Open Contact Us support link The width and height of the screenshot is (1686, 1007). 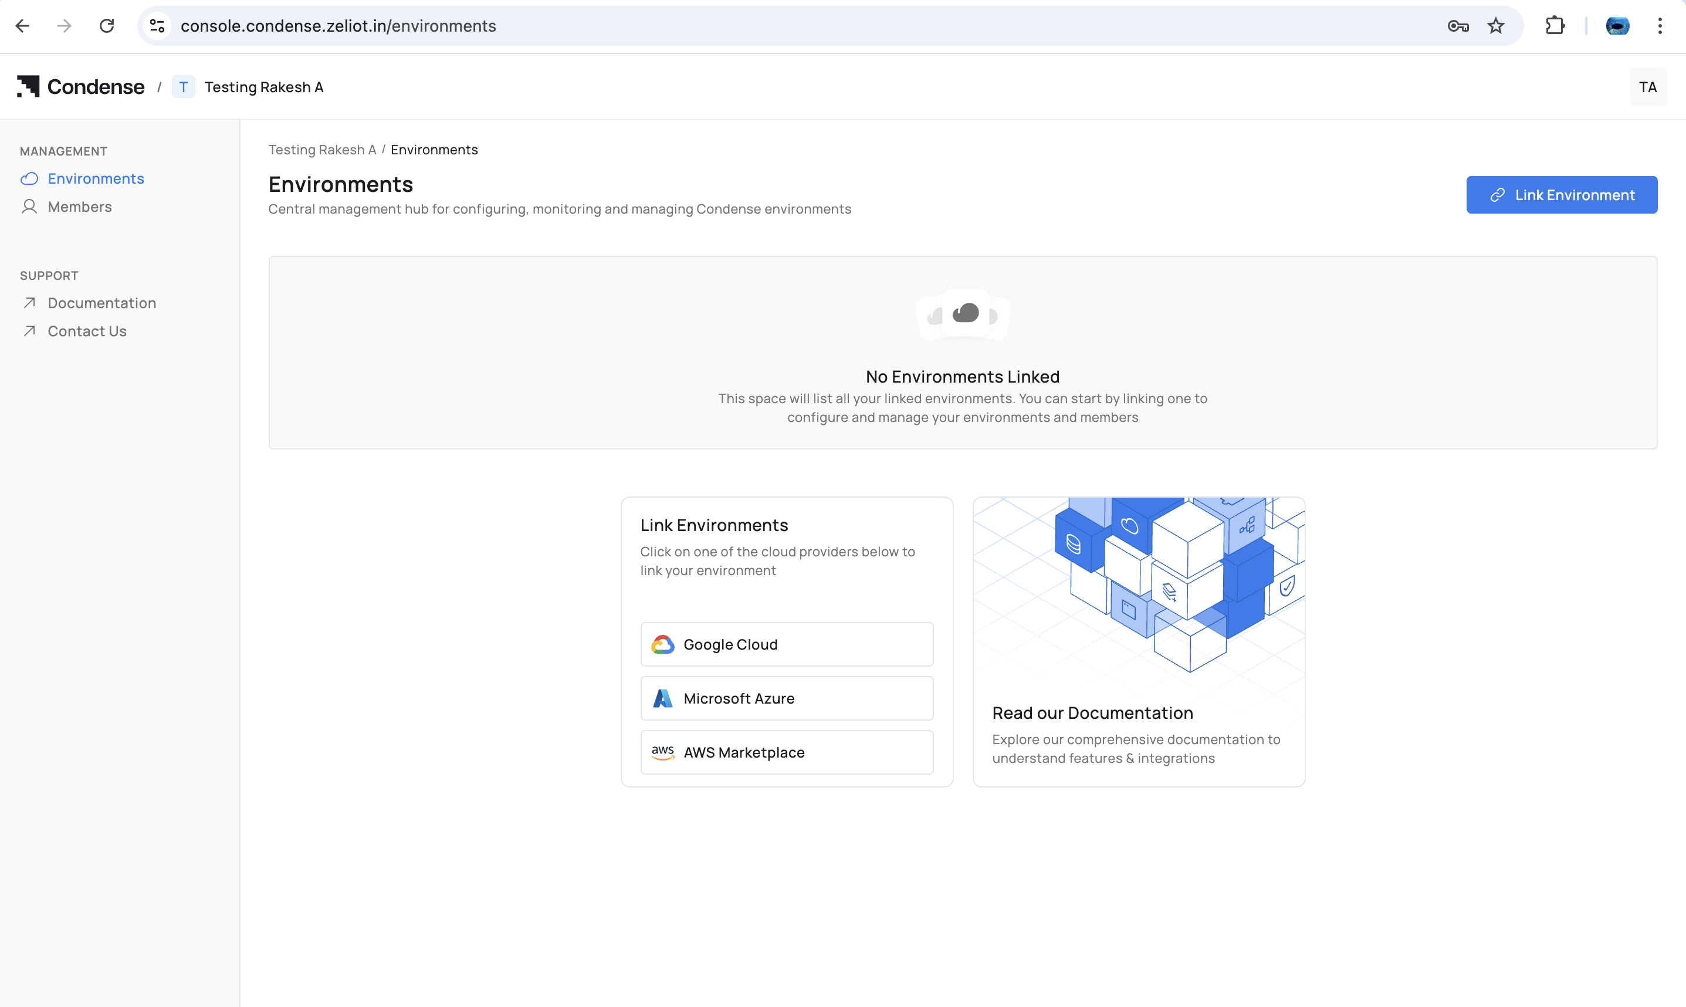pyautogui.click(x=87, y=331)
